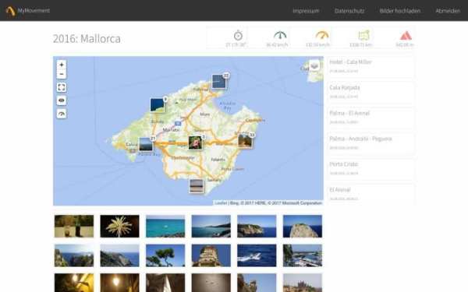This screenshot has width=468, height=292.
Task: Open the rocky coast slope thumbnail
Action: pyautogui.click(x=119, y=255)
